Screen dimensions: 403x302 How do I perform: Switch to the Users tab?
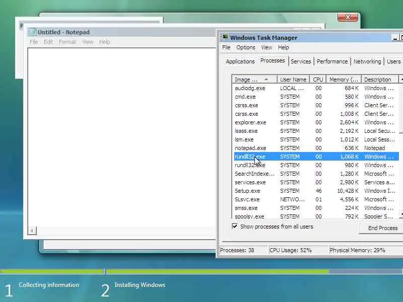point(394,61)
